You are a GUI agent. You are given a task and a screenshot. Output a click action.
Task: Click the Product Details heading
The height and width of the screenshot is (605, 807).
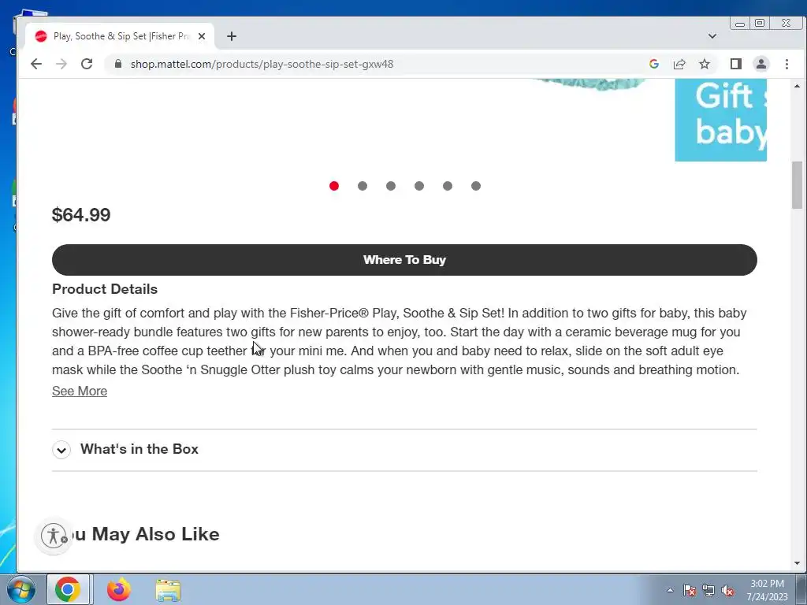point(105,289)
